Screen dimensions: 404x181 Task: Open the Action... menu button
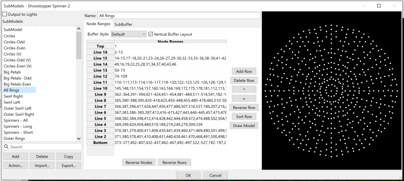(15, 166)
